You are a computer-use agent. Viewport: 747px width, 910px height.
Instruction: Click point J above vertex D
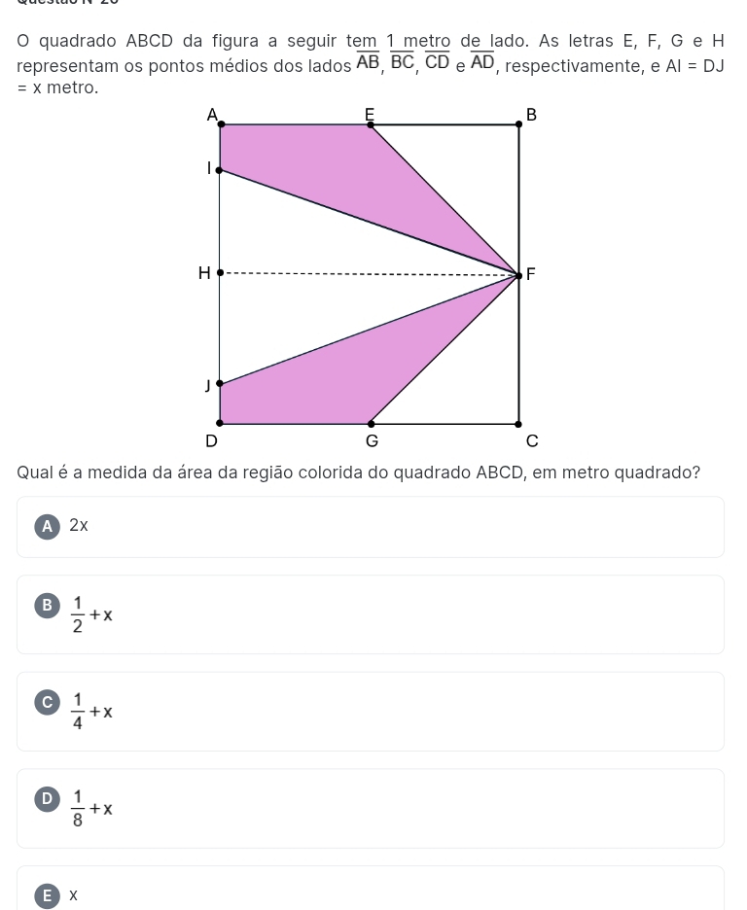tap(219, 384)
